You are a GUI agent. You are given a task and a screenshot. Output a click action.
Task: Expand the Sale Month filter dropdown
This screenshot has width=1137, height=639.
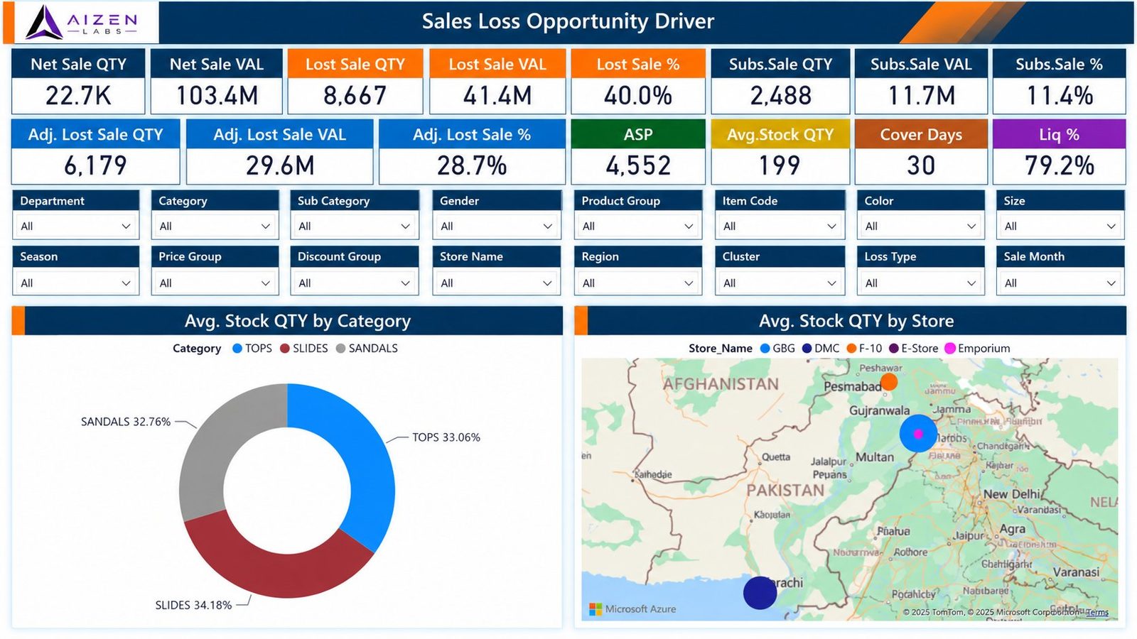point(1060,283)
